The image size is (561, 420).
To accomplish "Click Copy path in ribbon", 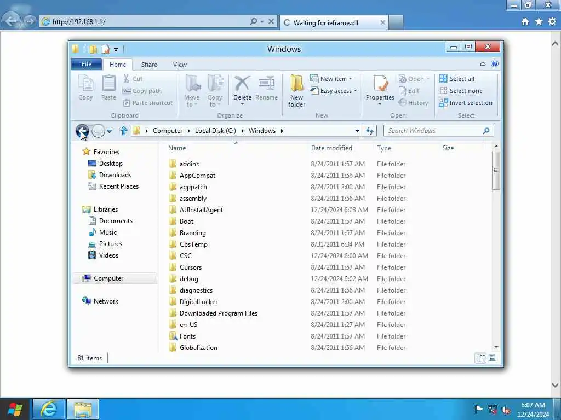I will coord(142,91).
